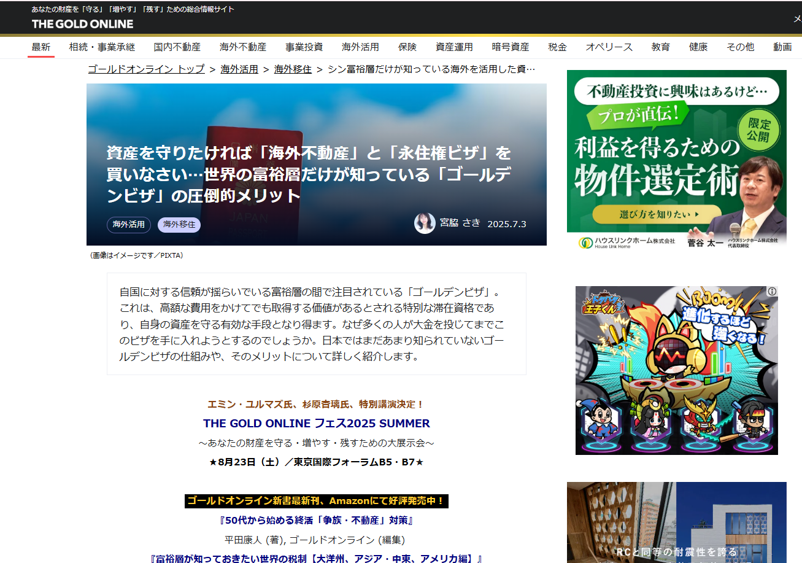This screenshot has height=563, width=802.
Task: Open 『50代から始める終活「争族・不動産」対策』 link
Action: (317, 521)
